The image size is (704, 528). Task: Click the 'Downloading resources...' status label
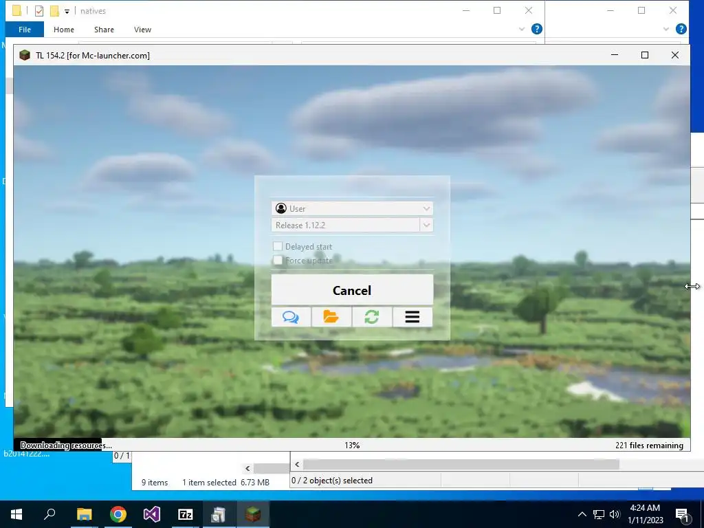(65, 445)
